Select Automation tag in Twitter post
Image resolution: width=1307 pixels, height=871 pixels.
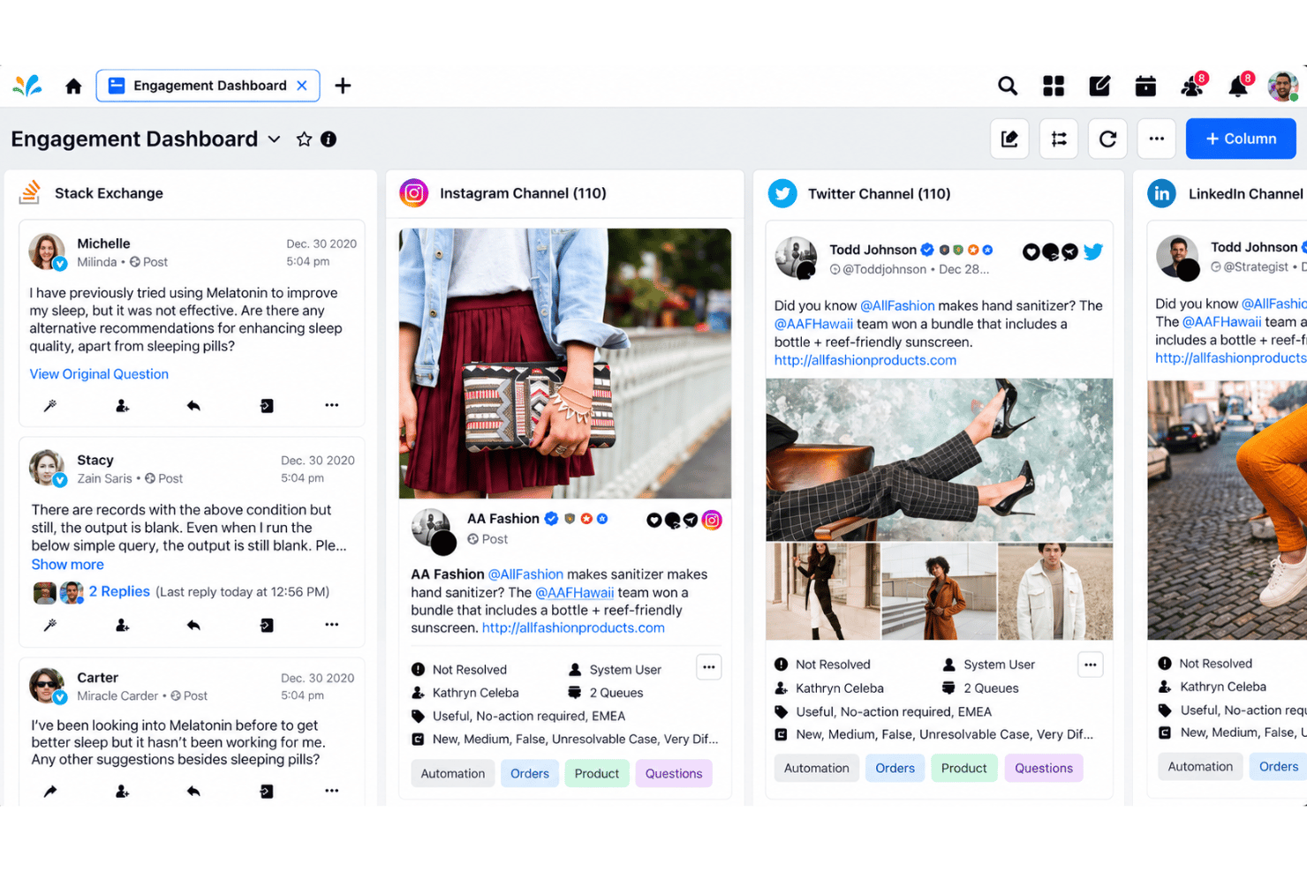click(x=816, y=769)
